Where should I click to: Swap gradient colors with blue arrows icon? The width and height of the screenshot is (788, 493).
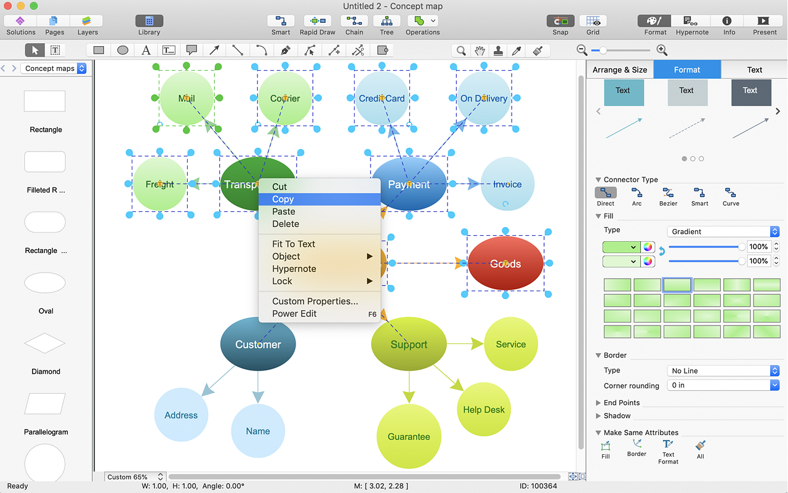[x=662, y=251]
